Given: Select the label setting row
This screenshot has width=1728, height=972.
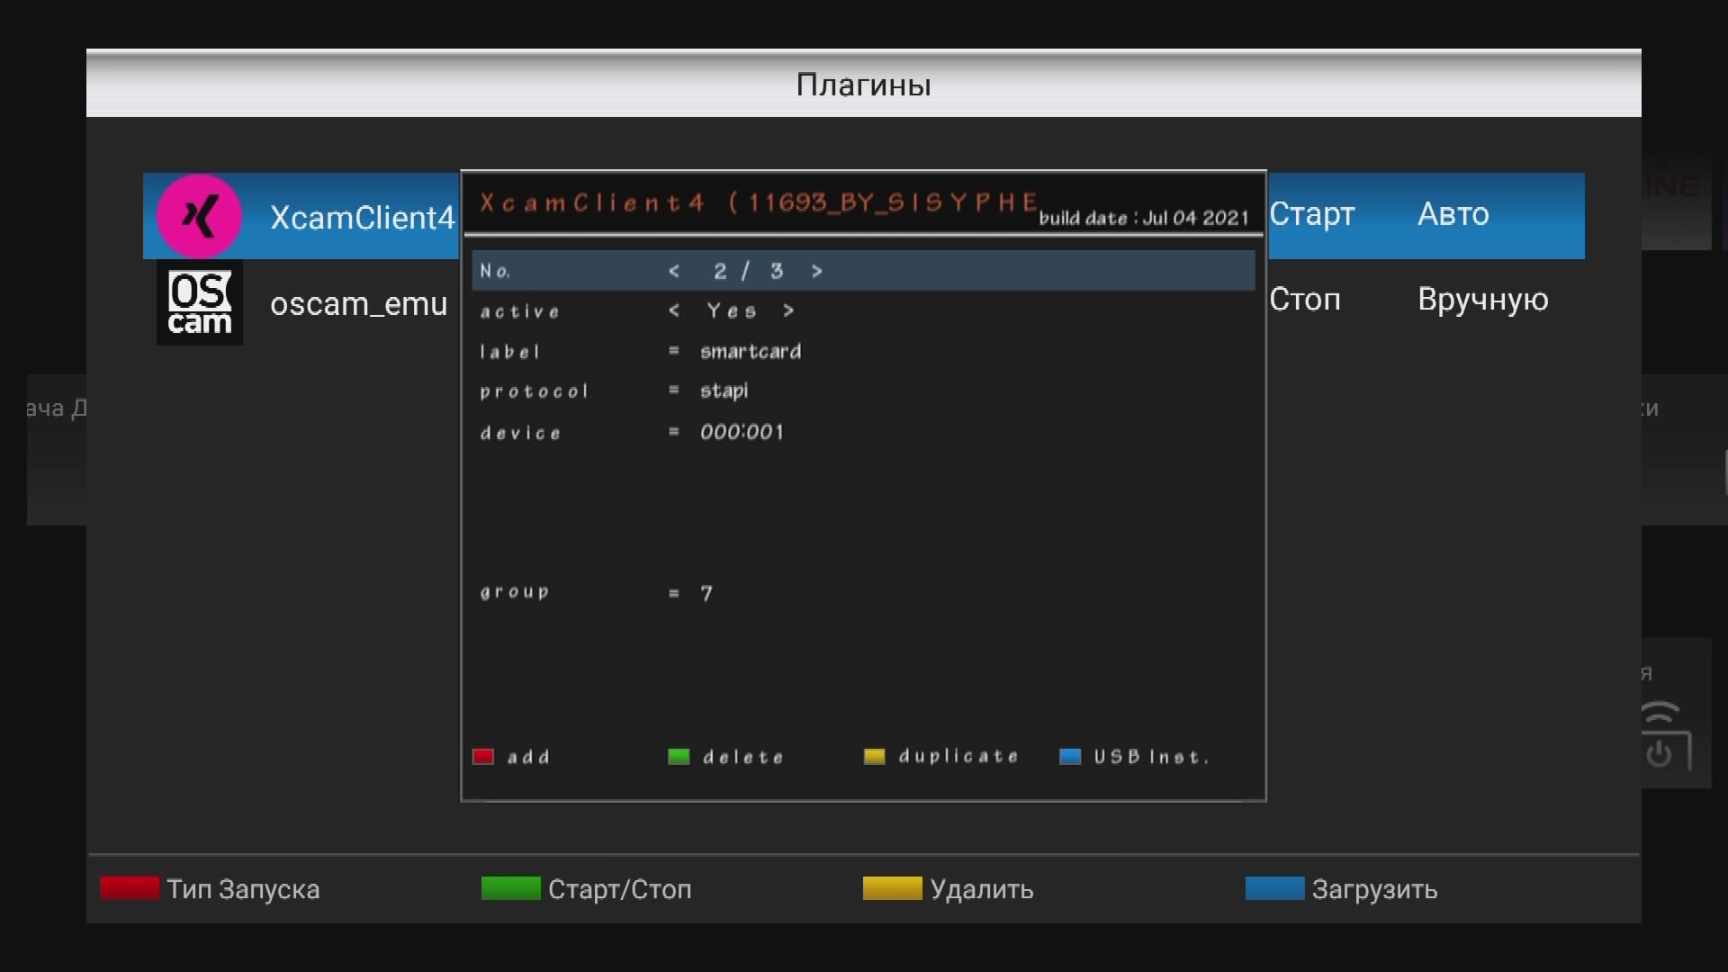Looking at the screenshot, I should [x=863, y=351].
